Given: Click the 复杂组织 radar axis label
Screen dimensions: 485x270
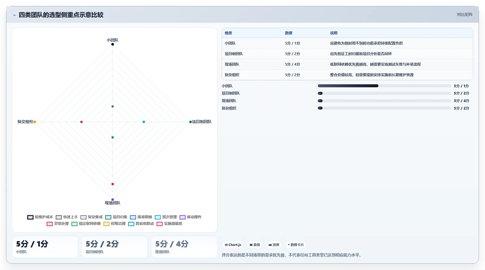Looking at the screenshot, I should (x=25, y=122).
